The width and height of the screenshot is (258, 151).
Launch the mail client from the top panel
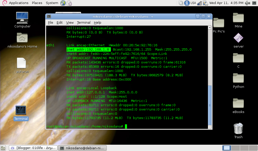pos(69,3)
